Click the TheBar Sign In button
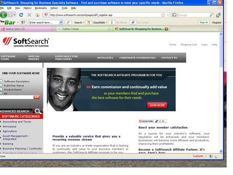233x175 pixels. click(x=204, y=22)
